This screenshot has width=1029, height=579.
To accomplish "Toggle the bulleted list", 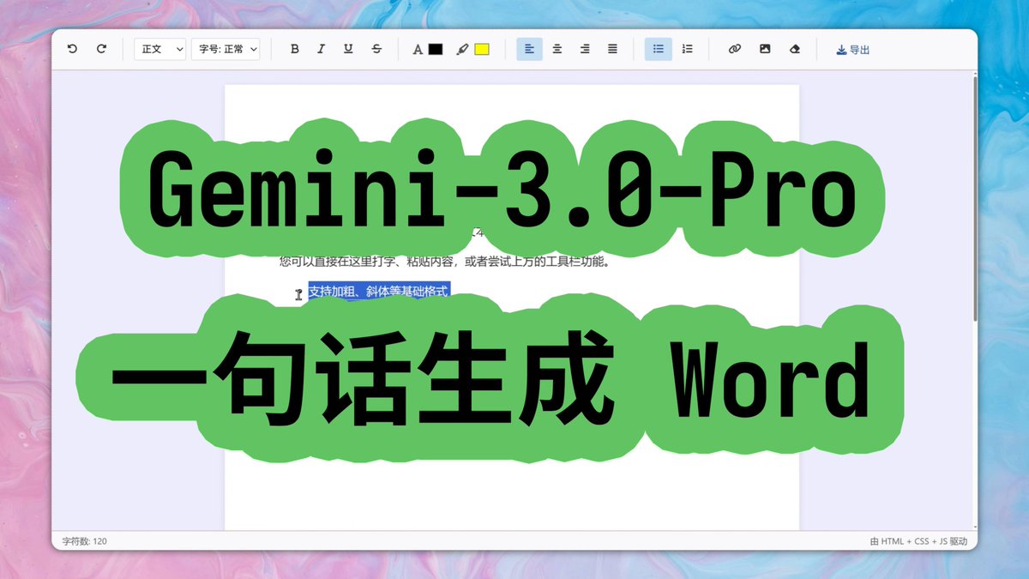I will click(x=659, y=50).
